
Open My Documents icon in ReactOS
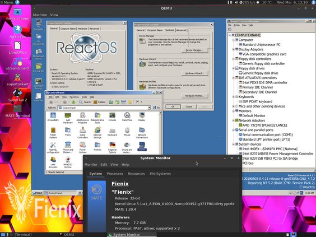coord(39,39)
